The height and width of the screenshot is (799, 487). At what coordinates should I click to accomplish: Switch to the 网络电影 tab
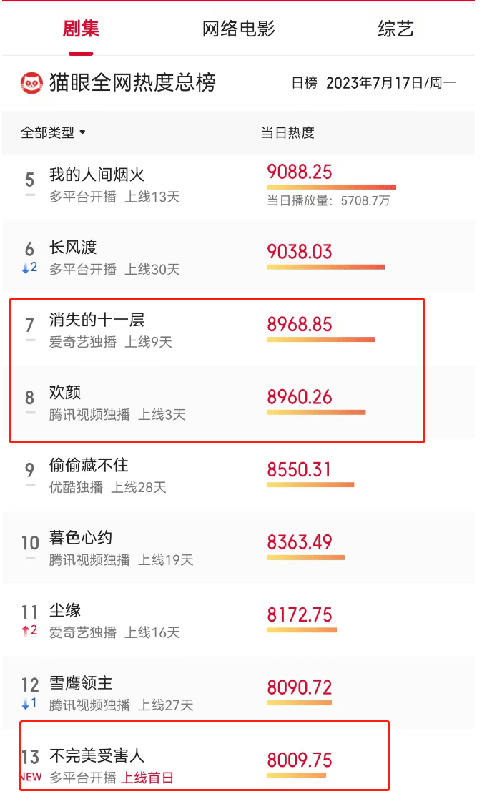239,29
